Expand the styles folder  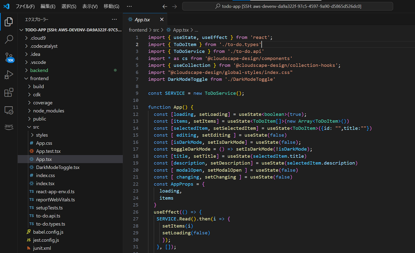tap(42, 135)
